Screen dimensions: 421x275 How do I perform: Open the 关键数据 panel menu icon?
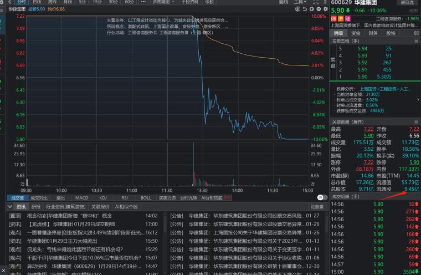(x=416, y=121)
